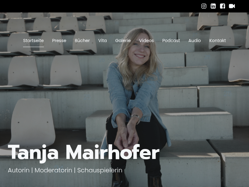Select the Audio navigation item
This screenshot has width=249, height=187.
pyautogui.click(x=195, y=41)
